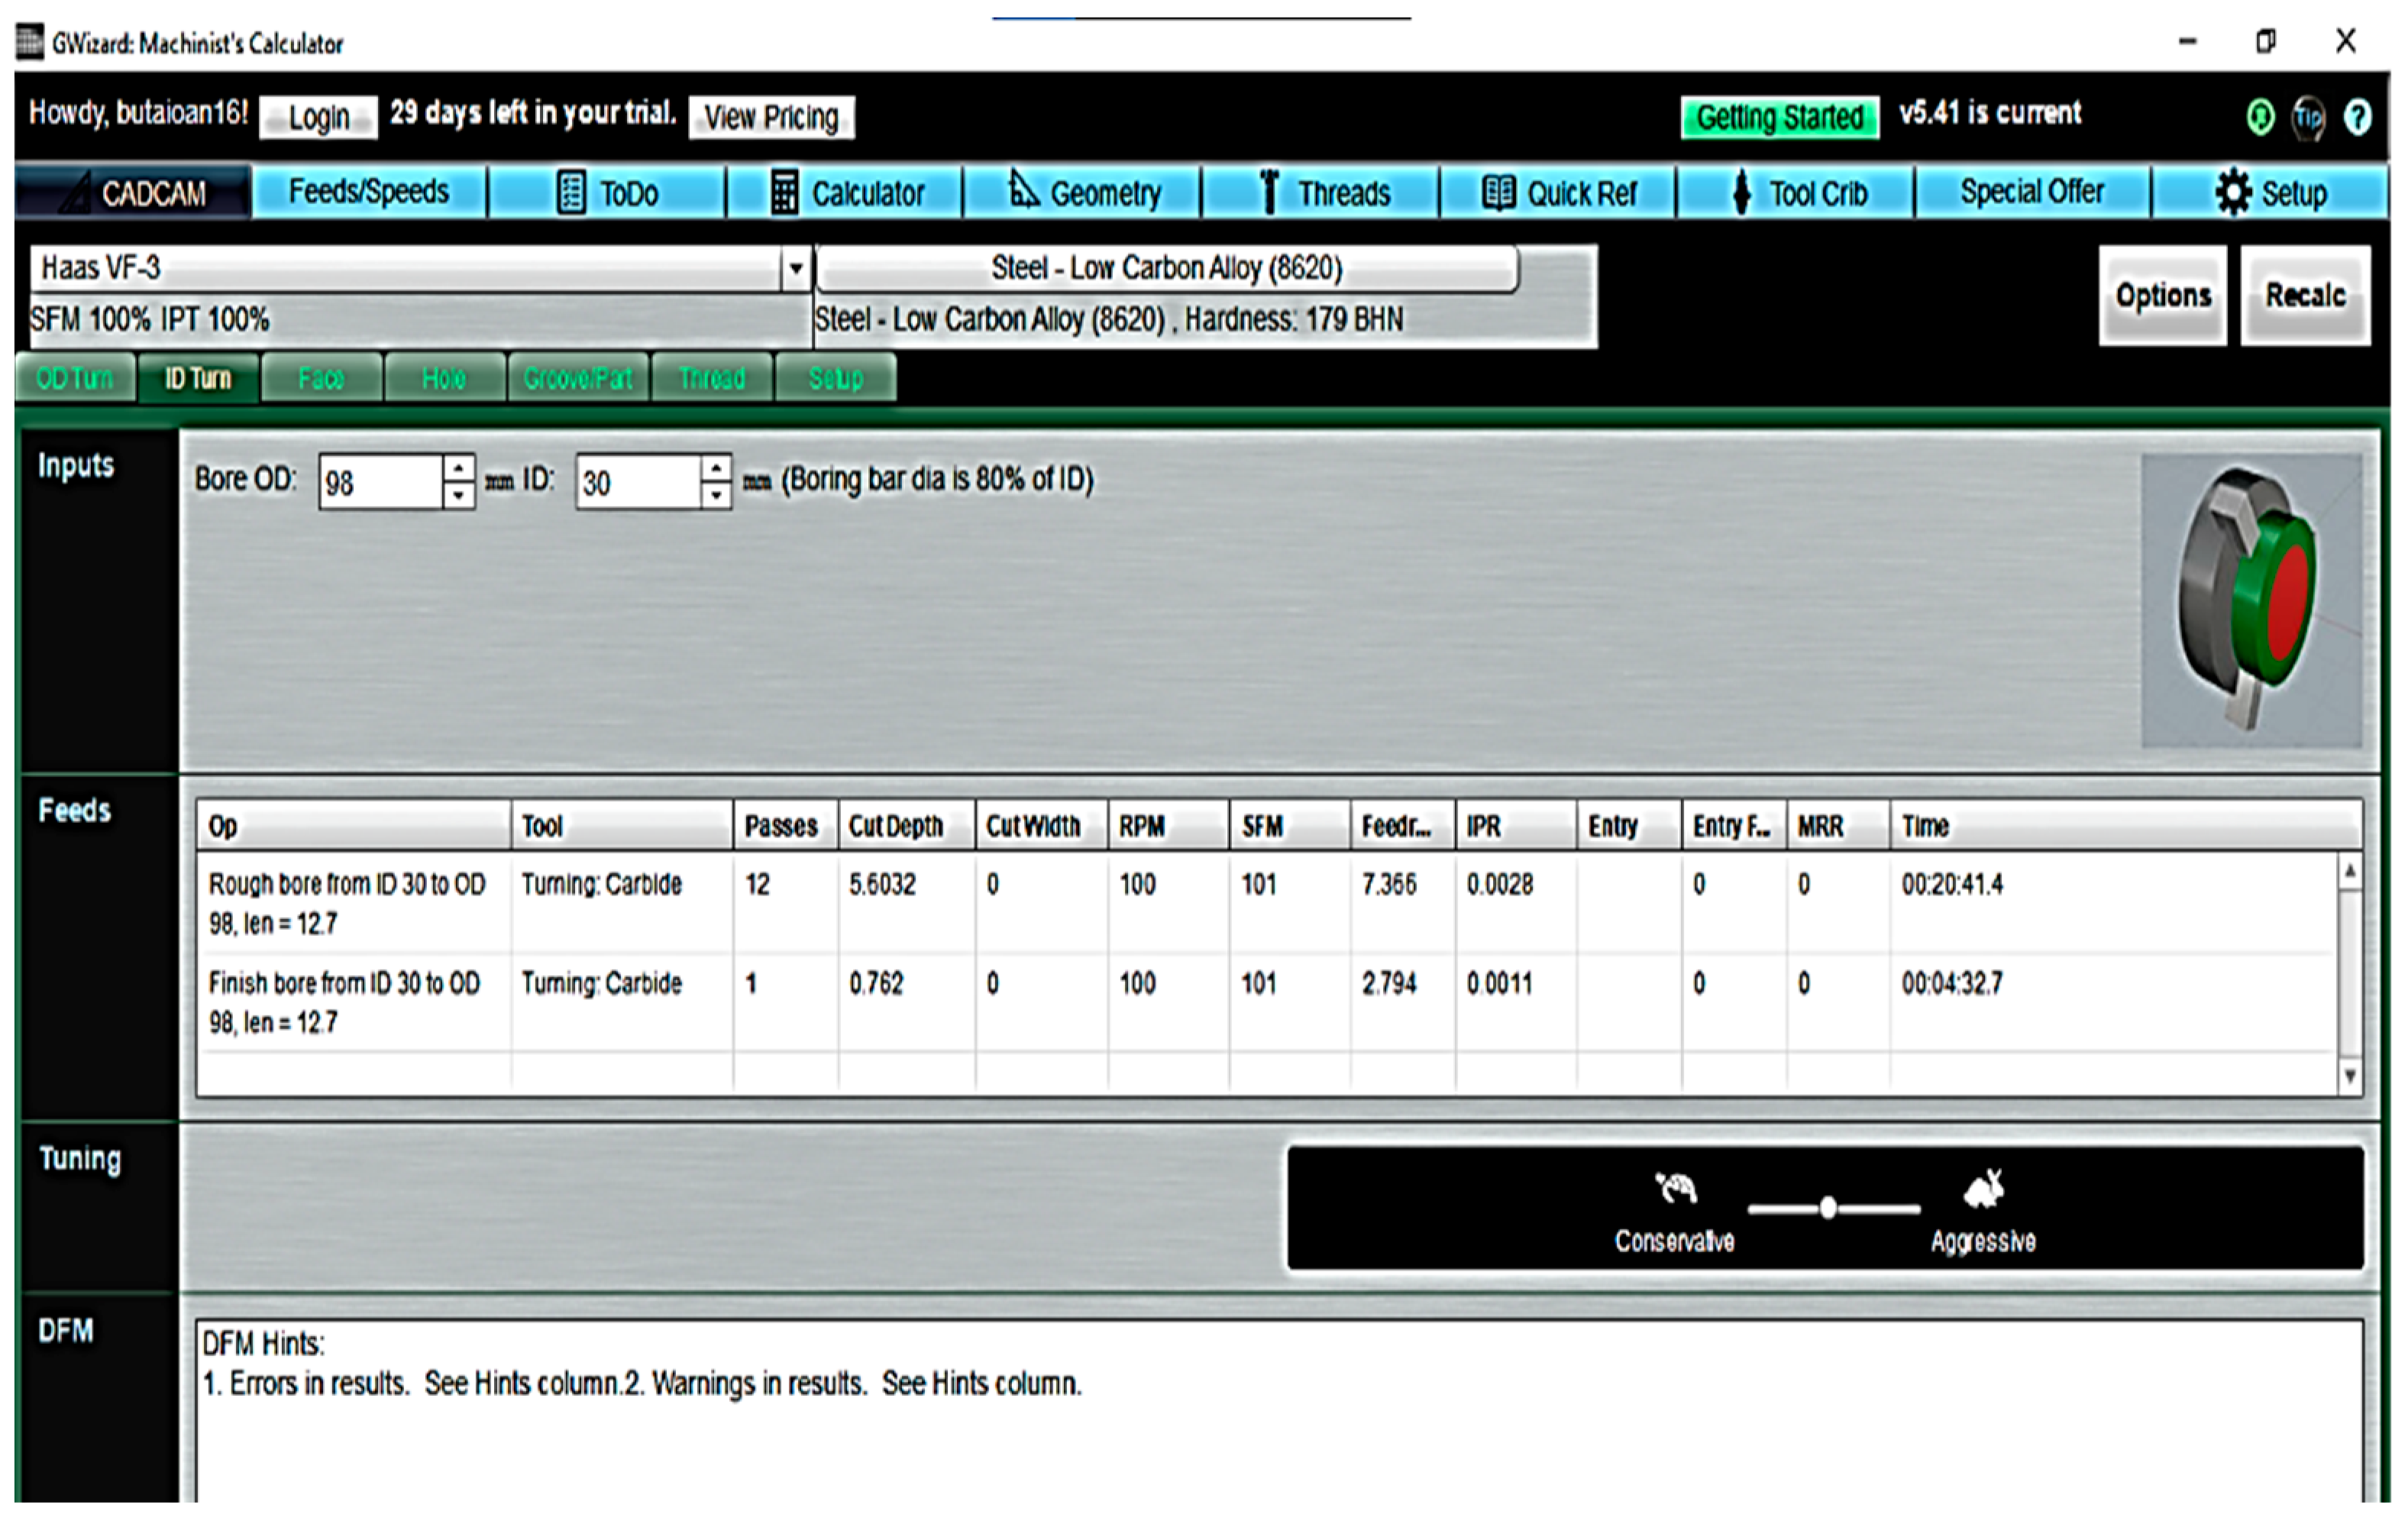Switch to the Groove/Part tab
2408x1521 pixels.
click(x=578, y=378)
